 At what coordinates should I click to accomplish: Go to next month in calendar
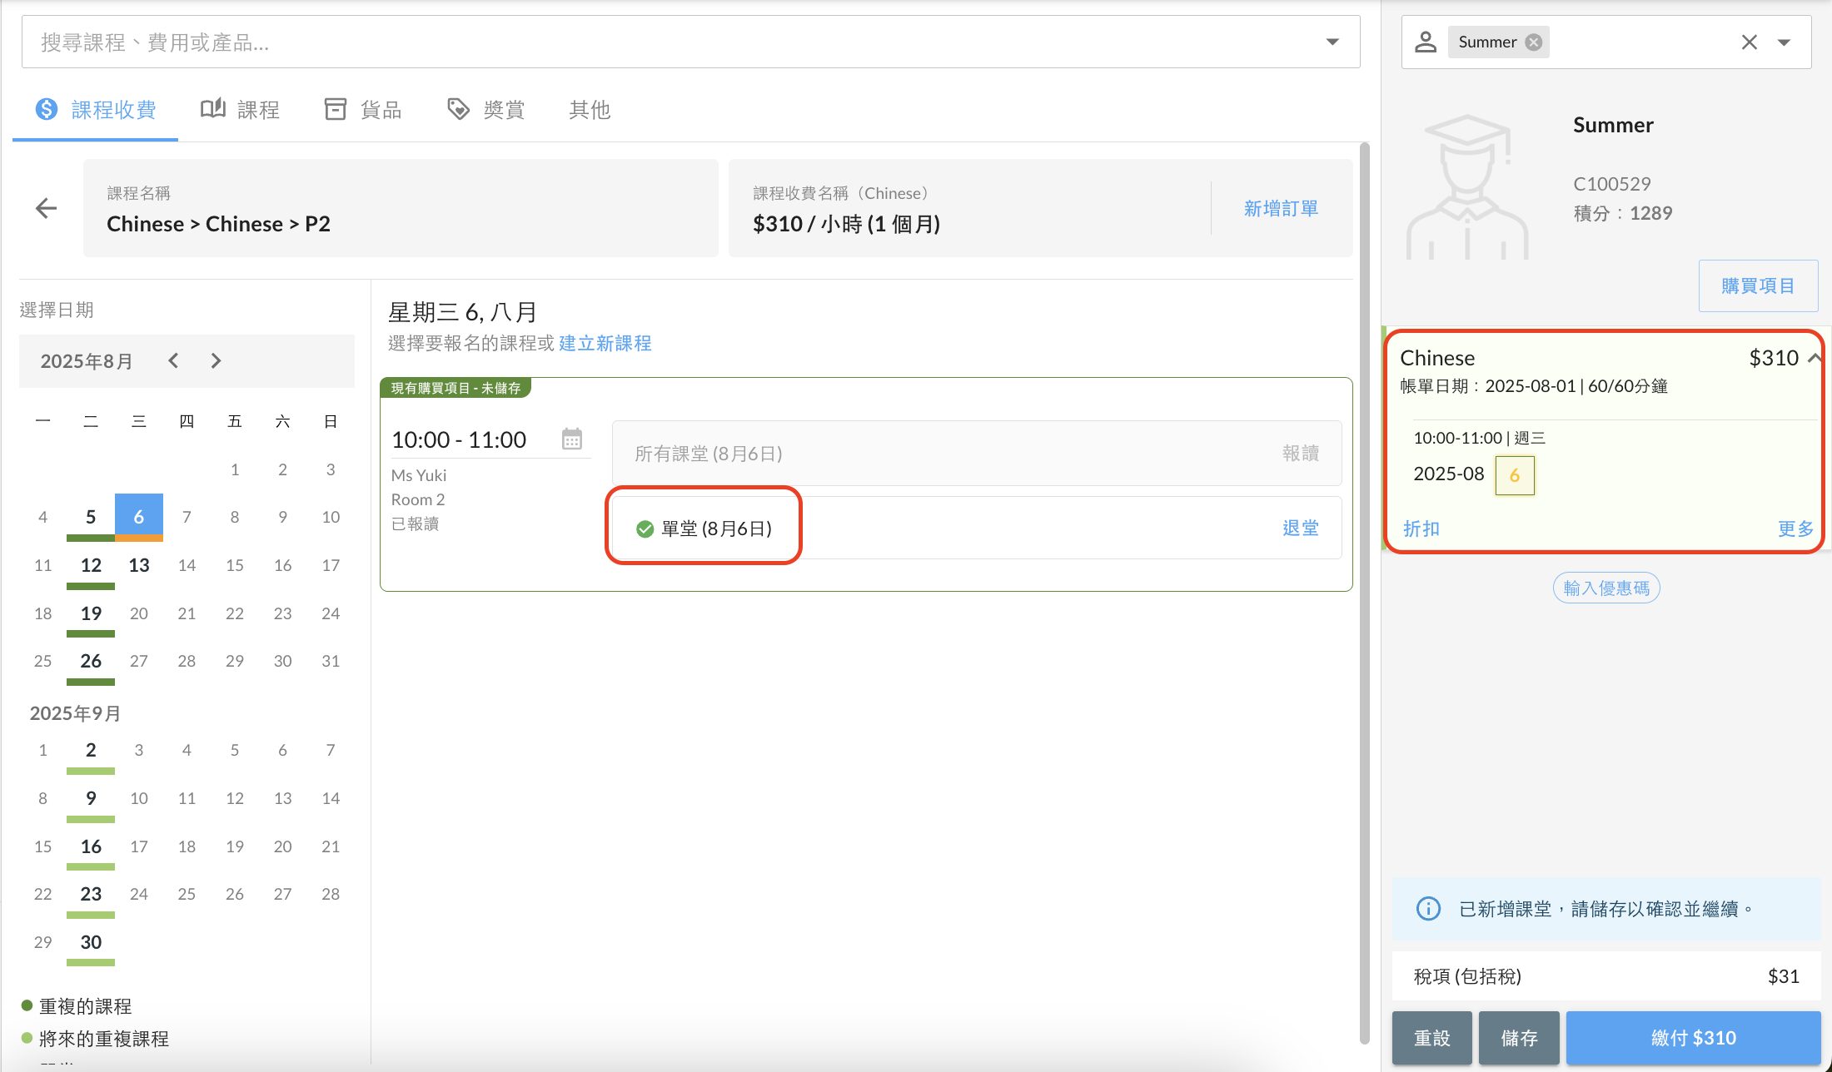point(217,360)
